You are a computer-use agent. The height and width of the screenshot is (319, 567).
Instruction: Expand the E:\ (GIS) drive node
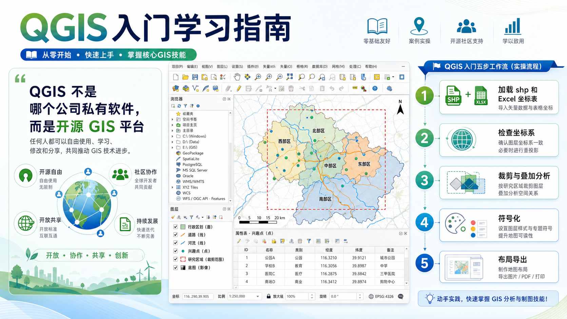pos(172,147)
